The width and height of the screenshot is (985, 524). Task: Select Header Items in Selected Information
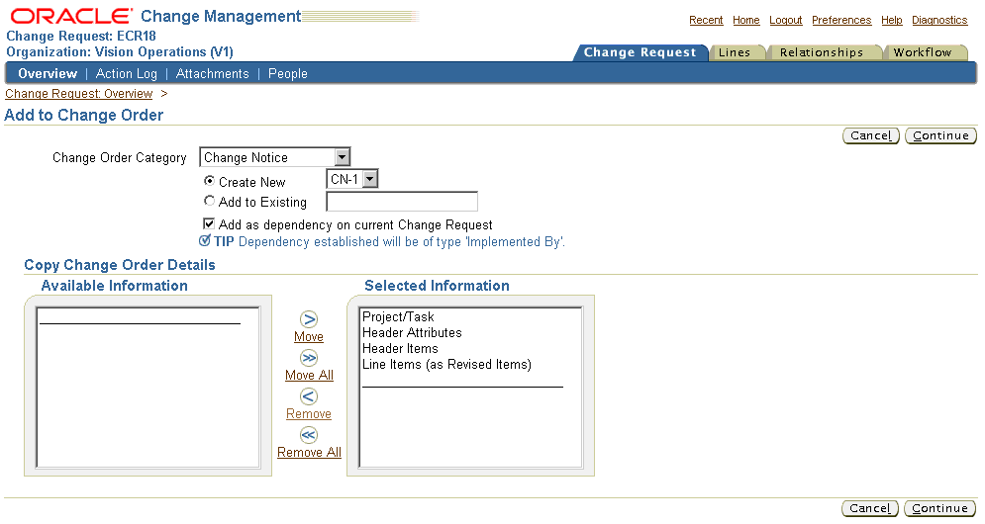point(400,348)
